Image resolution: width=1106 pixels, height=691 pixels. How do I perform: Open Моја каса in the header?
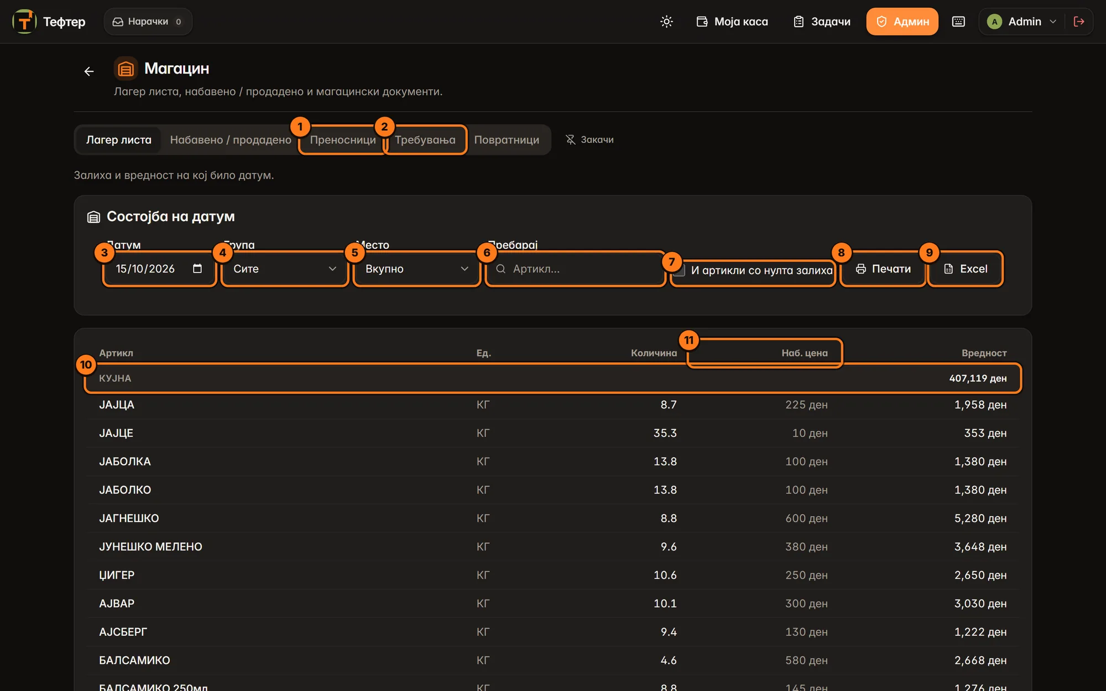(732, 22)
